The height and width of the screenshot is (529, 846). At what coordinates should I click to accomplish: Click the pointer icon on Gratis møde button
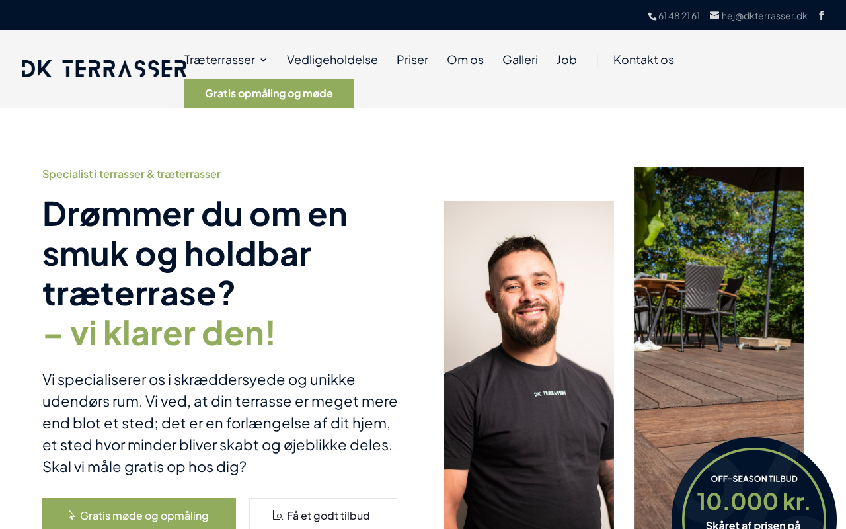point(71,515)
